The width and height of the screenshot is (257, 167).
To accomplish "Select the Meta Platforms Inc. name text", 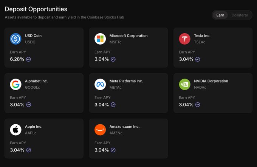I will coord(126,81).
